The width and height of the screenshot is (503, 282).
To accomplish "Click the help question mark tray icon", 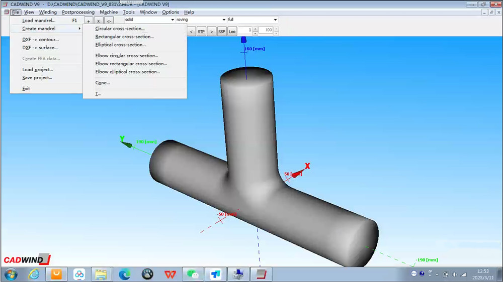I will pos(422,273).
